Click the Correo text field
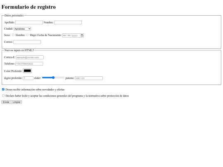The width and height of the screenshot is (223, 167). click(x=27, y=42)
